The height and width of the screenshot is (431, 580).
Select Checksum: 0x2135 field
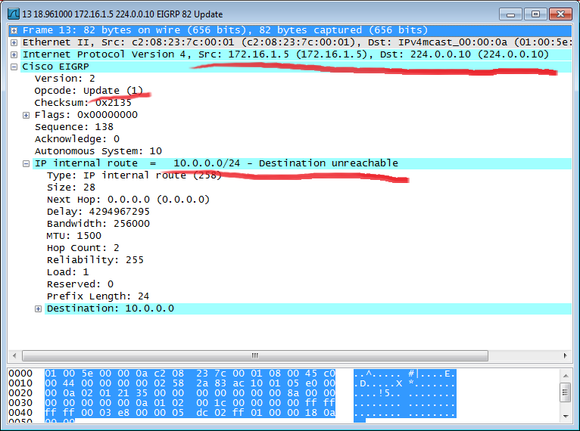[x=83, y=103]
